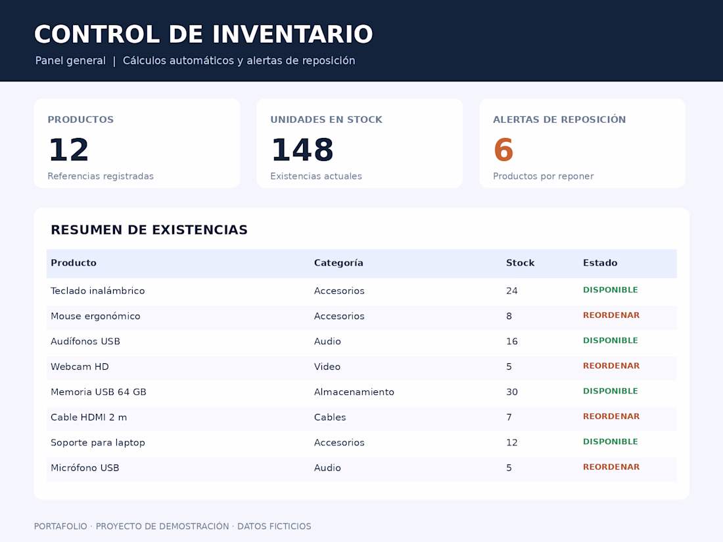Click the "CONTROL DE INVENTARIO" title

click(203, 35)
